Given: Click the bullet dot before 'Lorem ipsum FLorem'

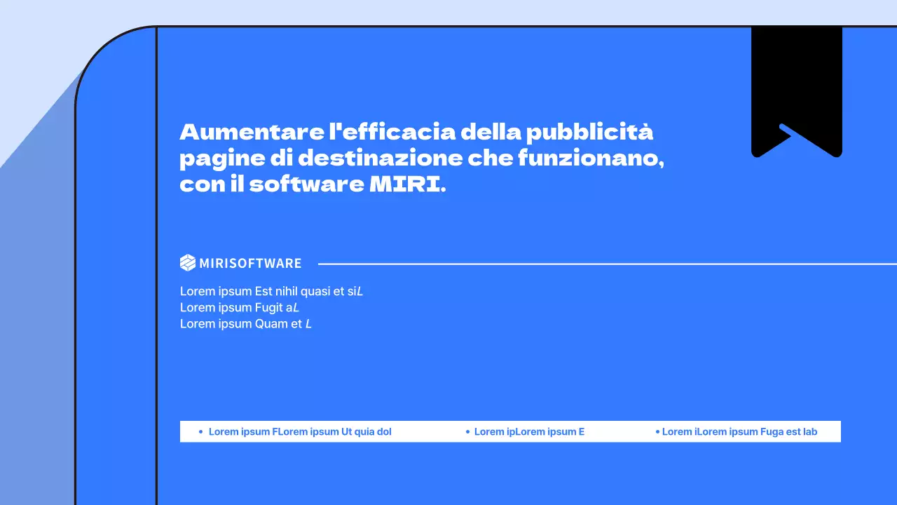Looking at the screenshot, I should (x=200, y=432).
